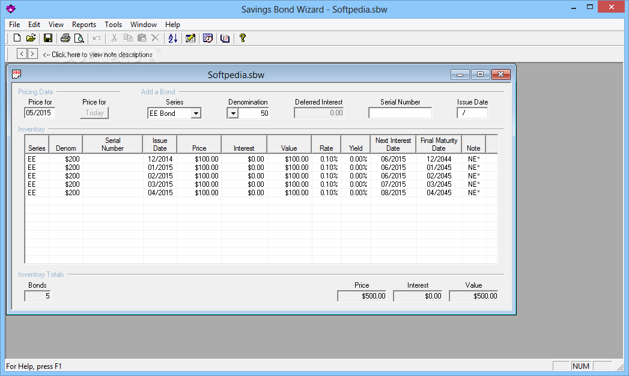Click the Issue Date input field
This screenshot has height=376, width=629.
pos(472,113)
